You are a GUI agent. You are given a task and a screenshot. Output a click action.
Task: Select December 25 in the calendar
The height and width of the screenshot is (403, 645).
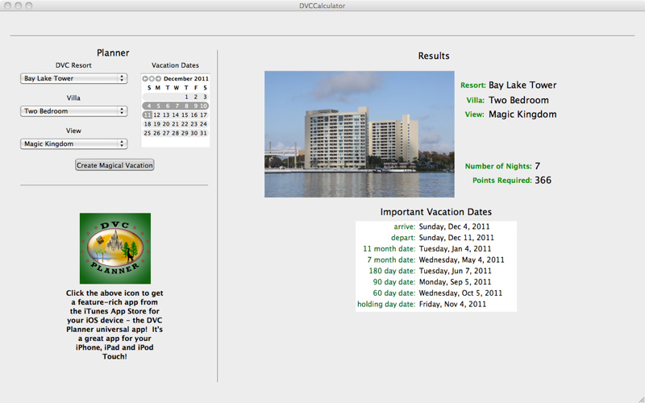point(148,133)
